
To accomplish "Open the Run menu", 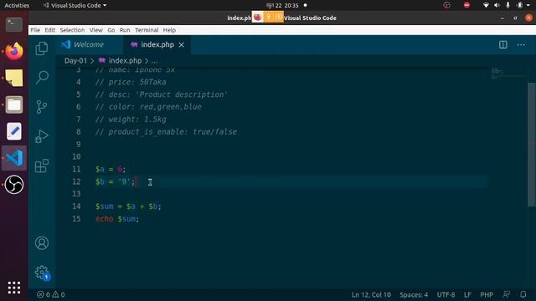I will coord(125,30).
